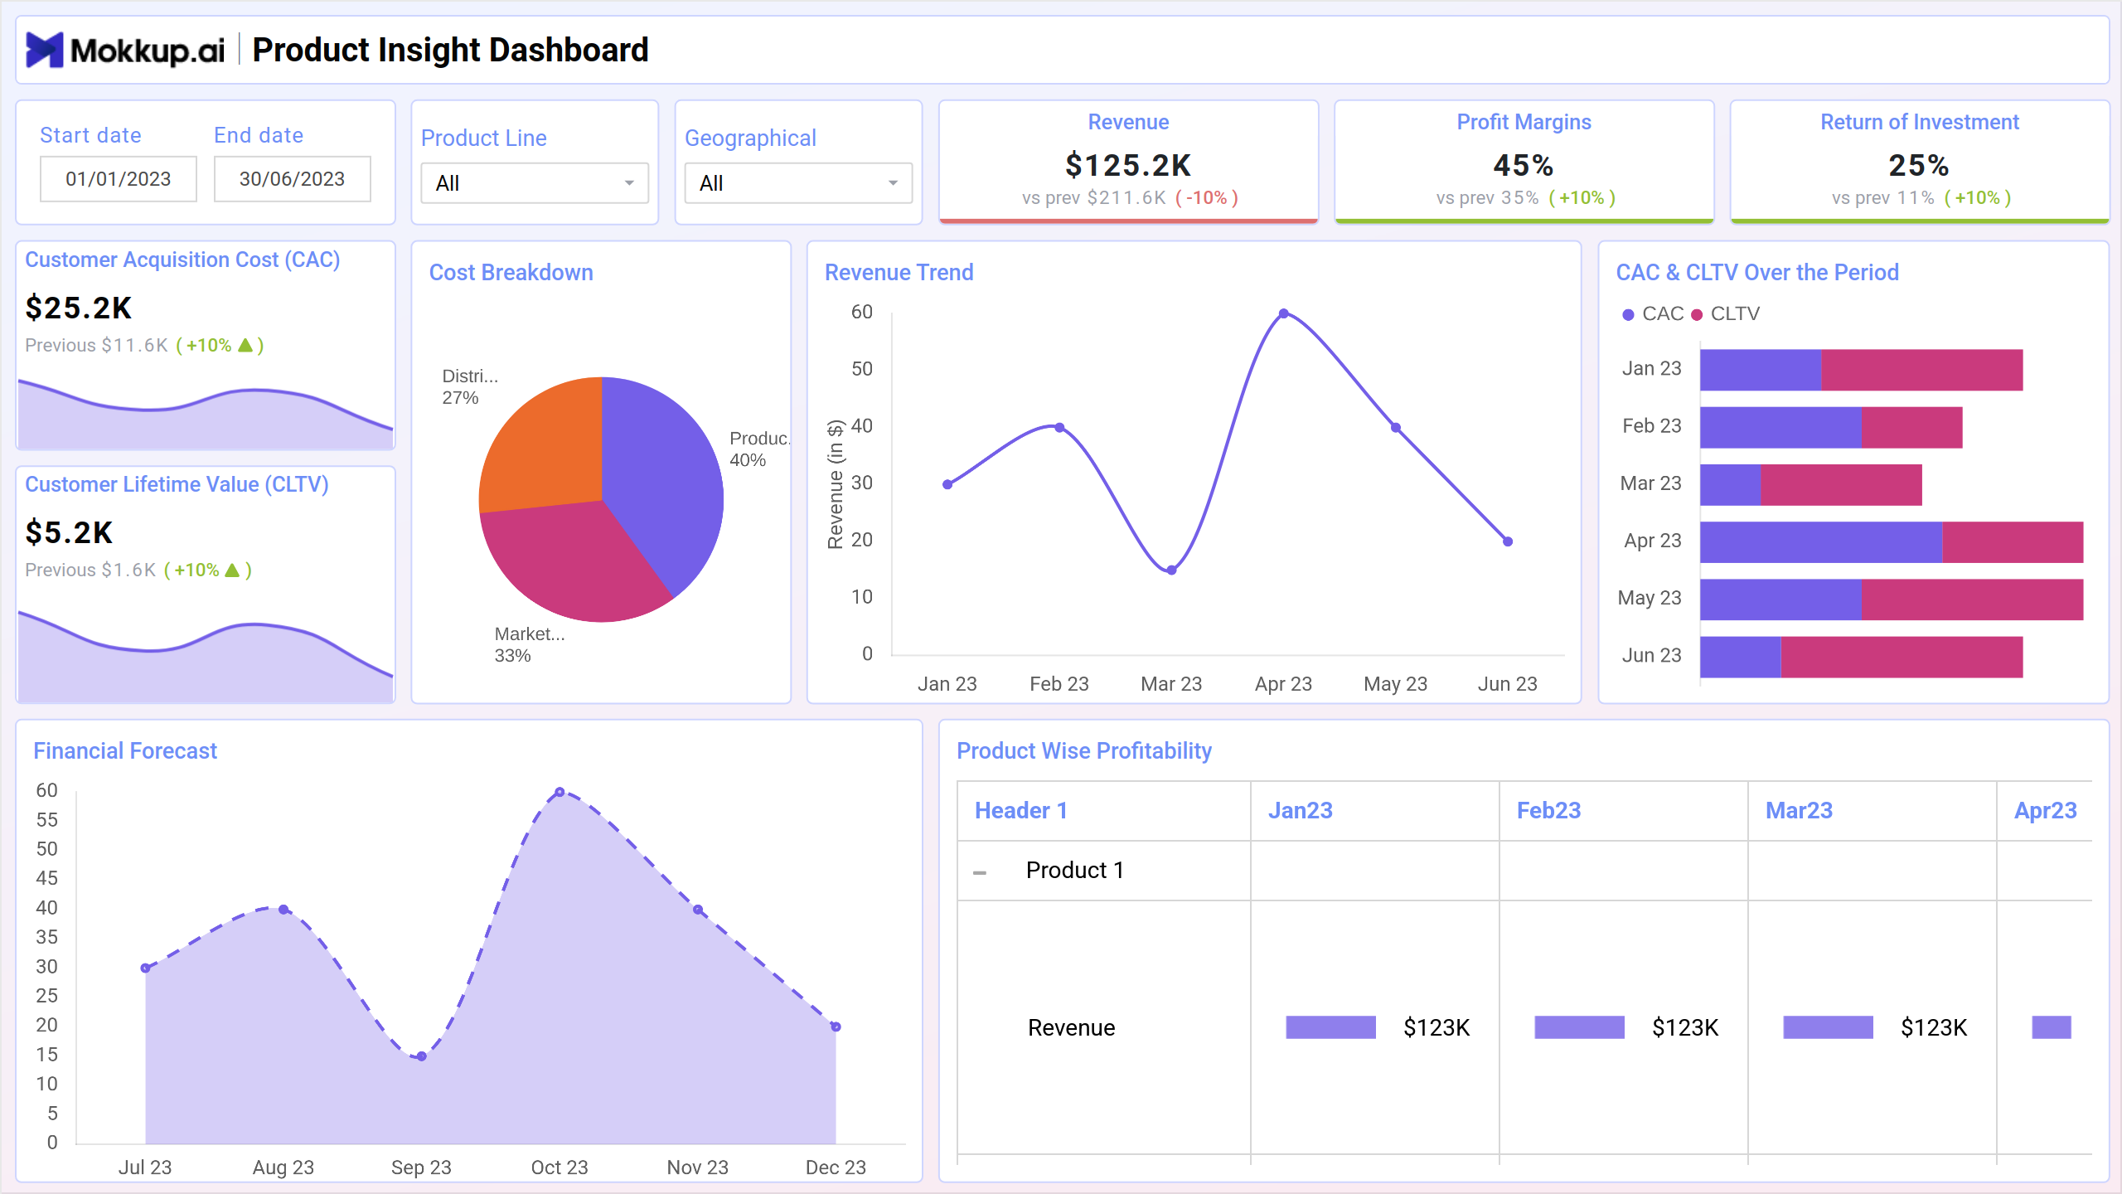Screen dimensions: 2122x1194
Task: Click the Mokkup.ai logo icon
Action: [44, 50]
